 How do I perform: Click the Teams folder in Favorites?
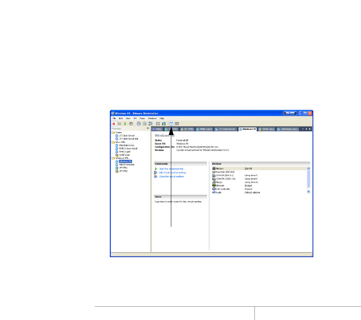[117, 132]
